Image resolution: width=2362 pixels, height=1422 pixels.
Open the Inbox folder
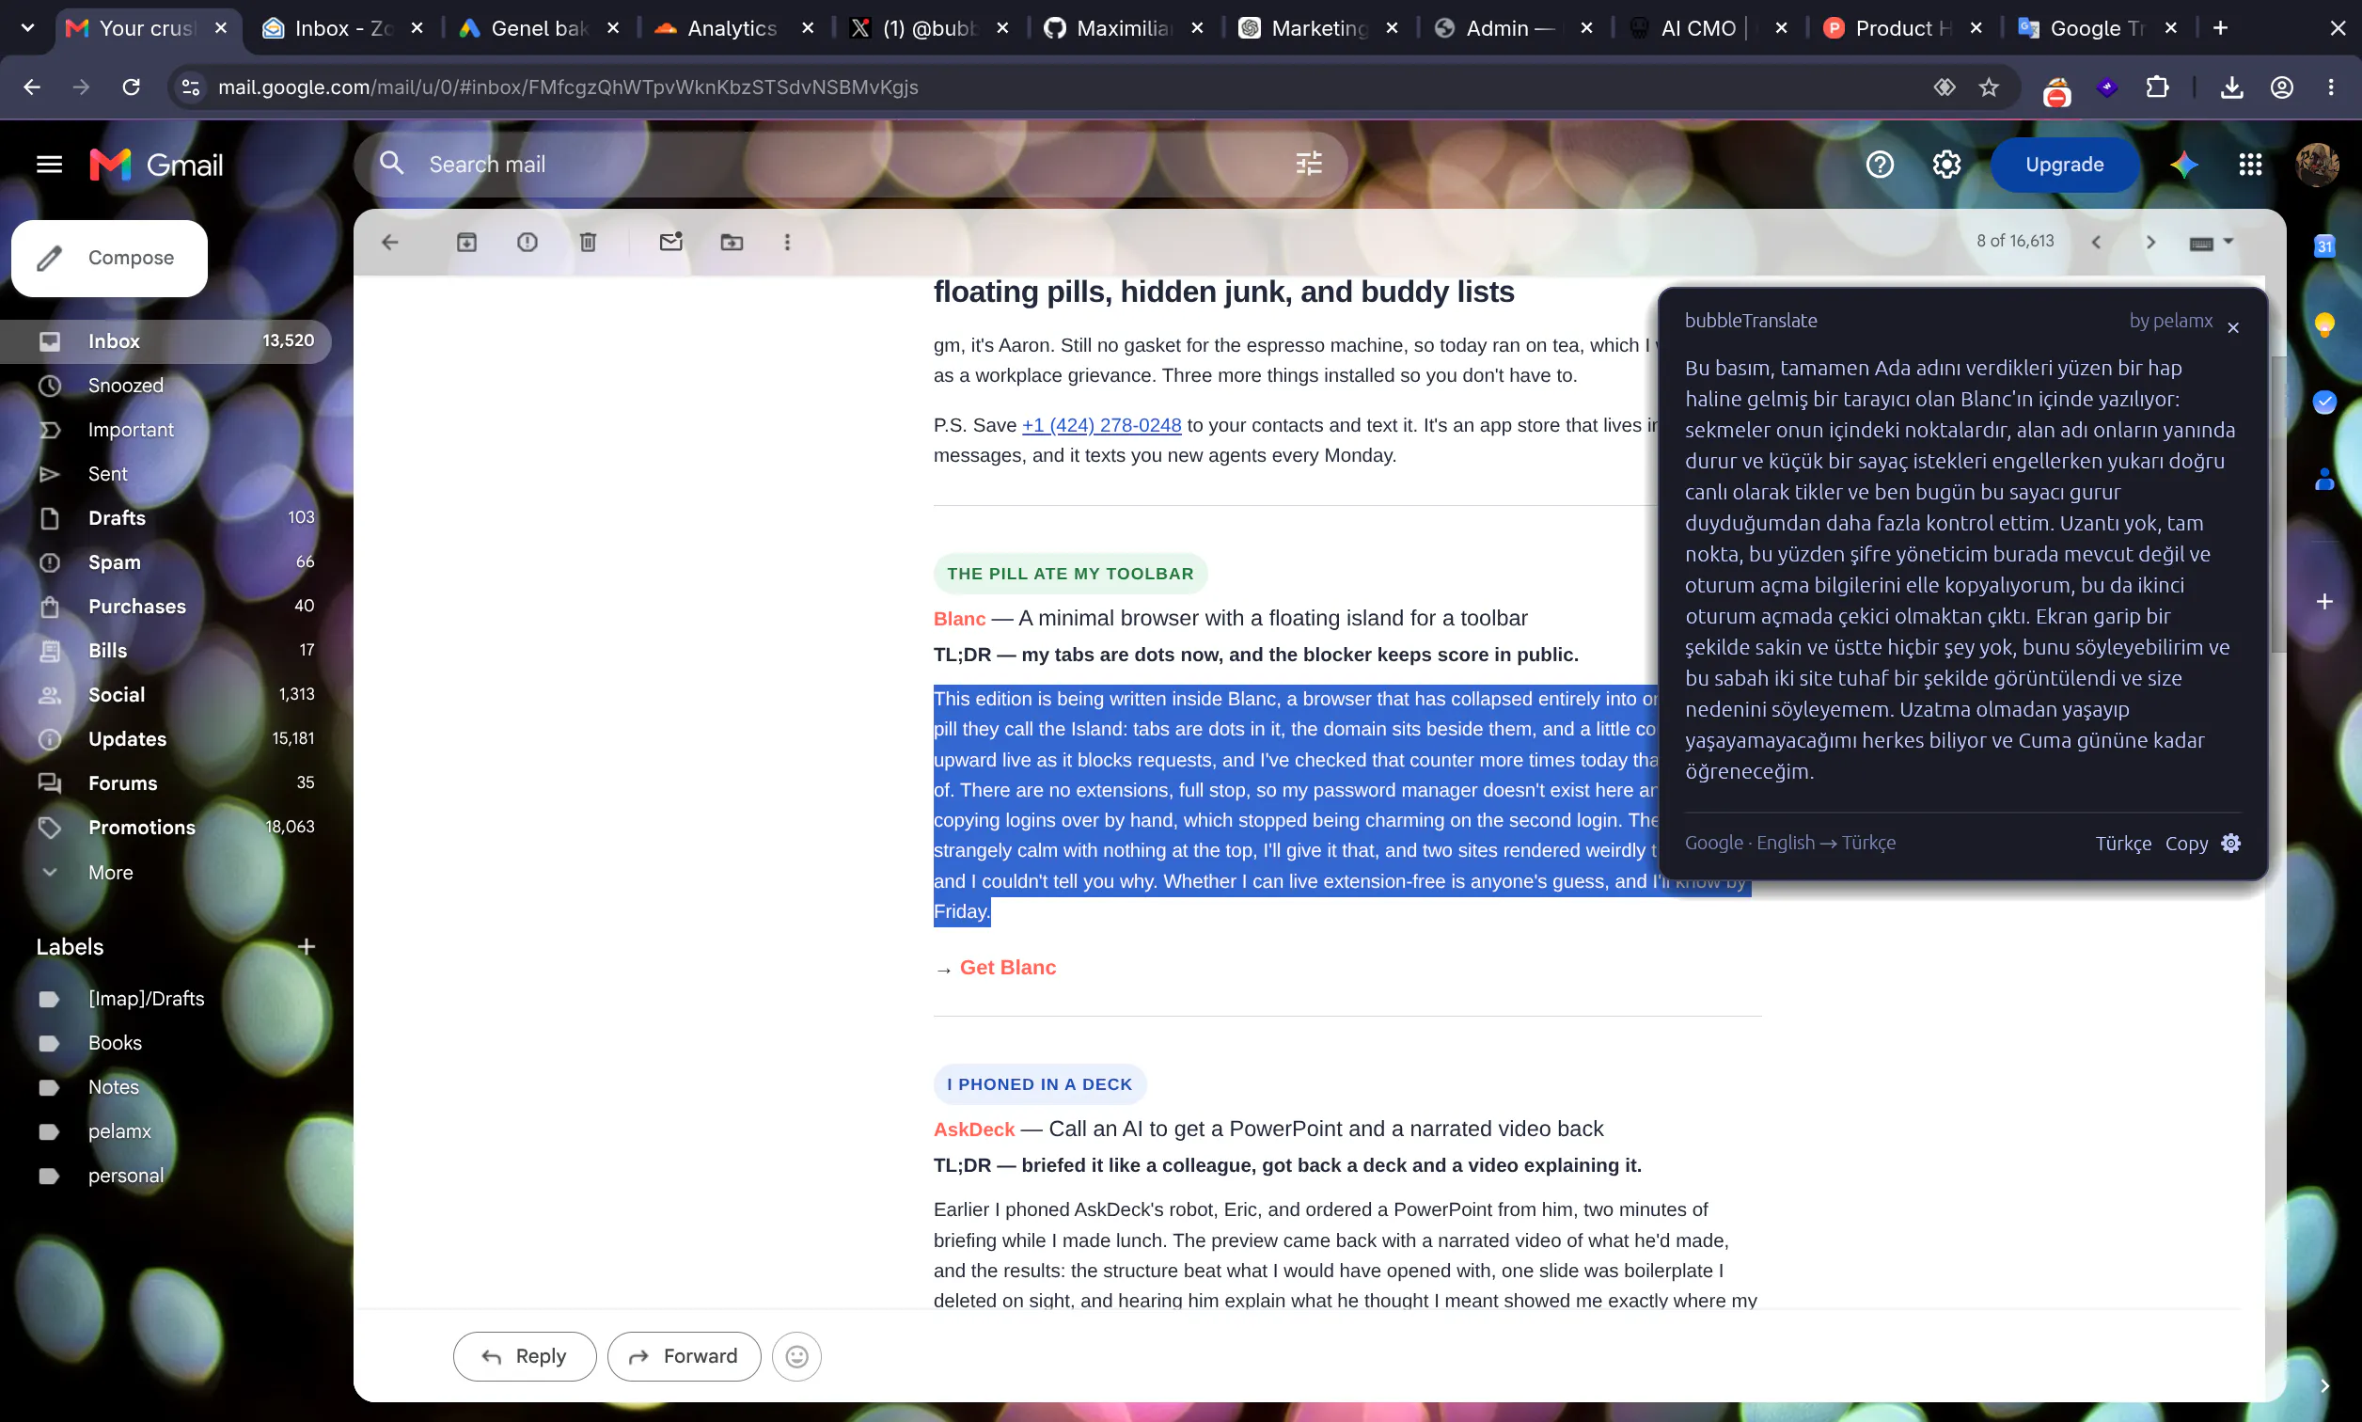coord(165,341)
